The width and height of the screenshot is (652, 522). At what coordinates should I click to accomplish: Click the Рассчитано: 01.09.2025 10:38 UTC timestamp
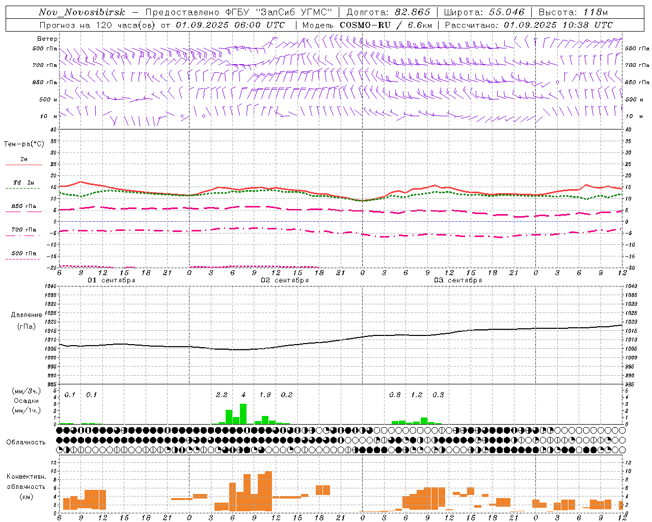click(529, 25)
